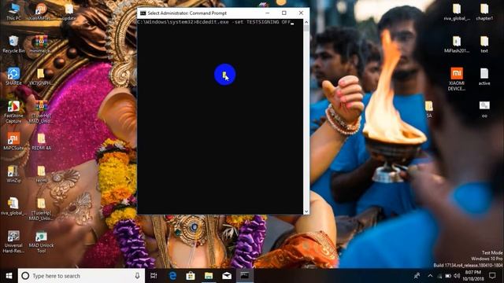Select the MiPCSuite desktop shortcut
The height and width of the screenshot is (283, 504).
click(x=13, y=141)
